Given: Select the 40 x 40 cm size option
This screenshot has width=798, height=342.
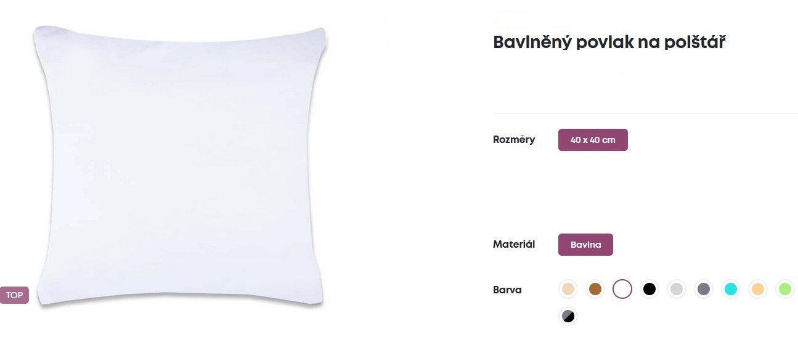Looking at the screenshot, I should 593,140.
